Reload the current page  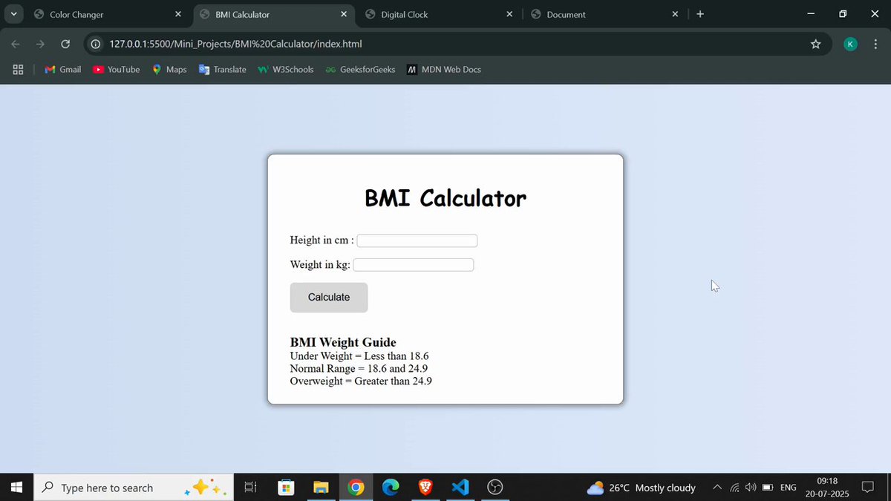pos(65,44)
